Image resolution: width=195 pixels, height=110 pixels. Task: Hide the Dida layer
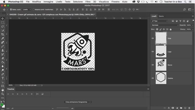click(153, 38)
